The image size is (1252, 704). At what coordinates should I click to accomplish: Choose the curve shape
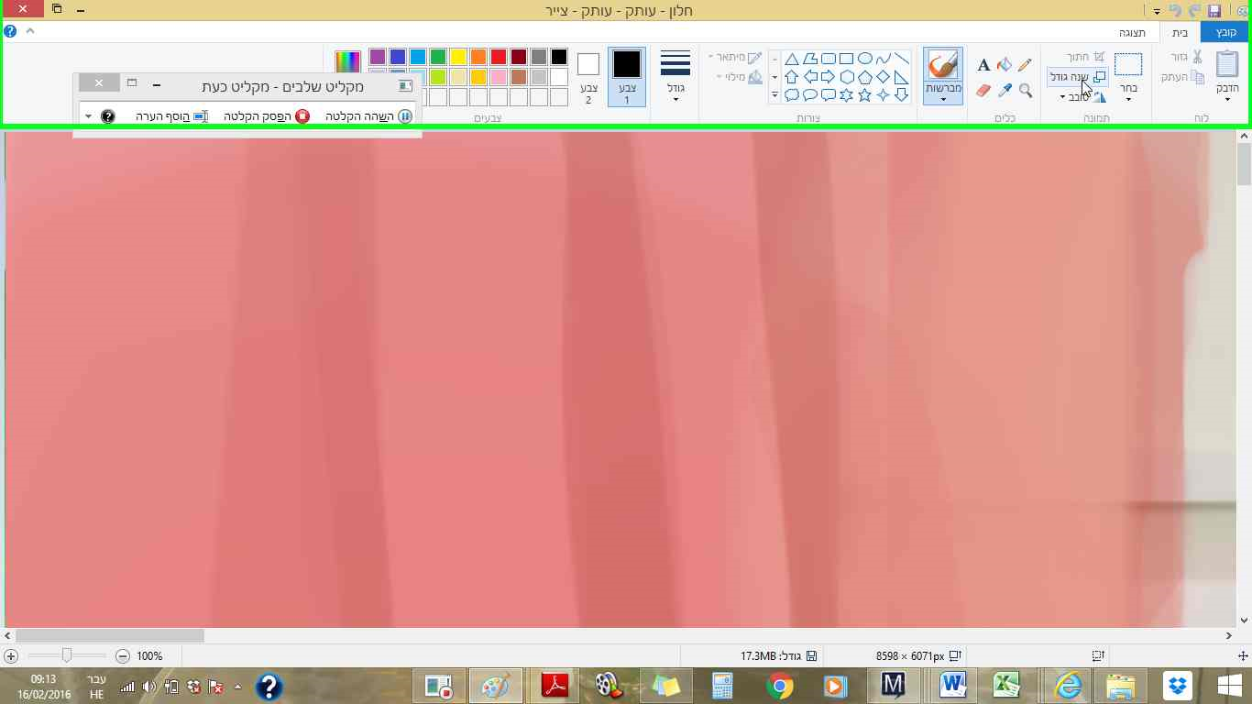pos(883,59)
